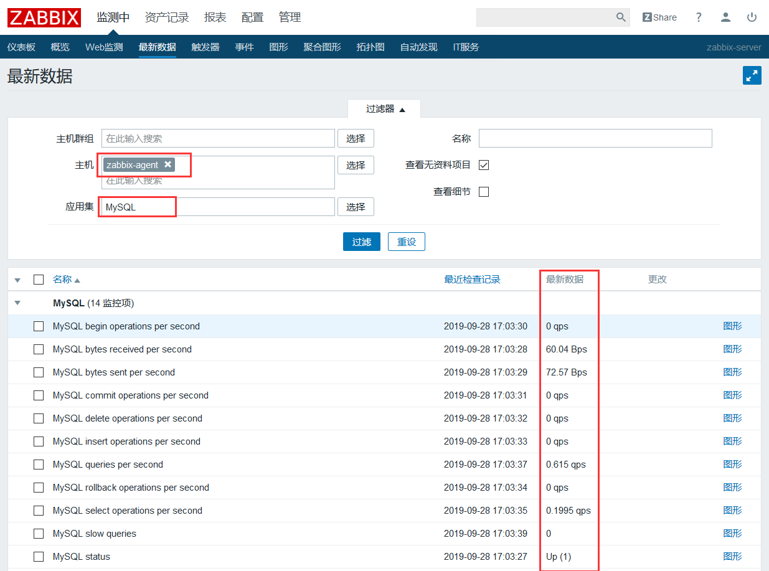Click '选择' button for 主机群组
Viewport: 769px width, 571px height.
click(356, 138)
